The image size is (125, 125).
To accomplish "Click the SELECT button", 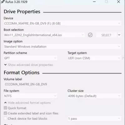I will coord(106,35).
